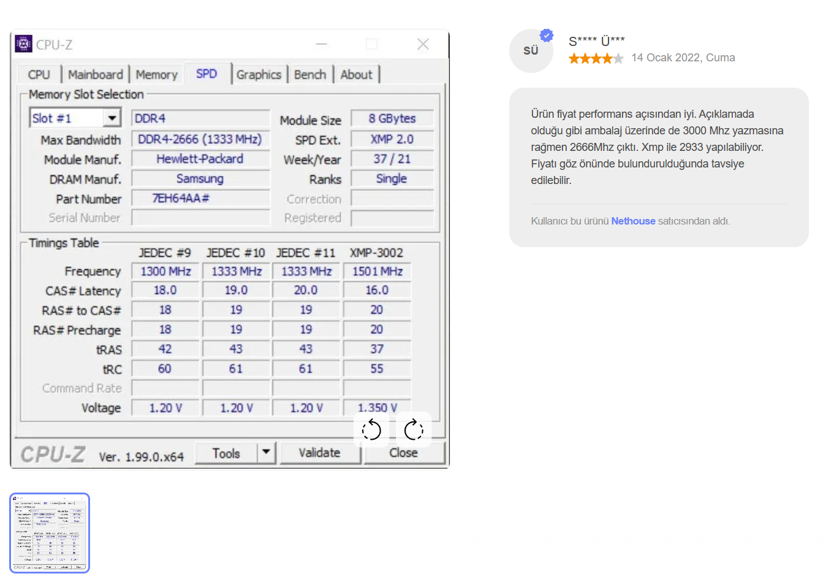Expand the Tools dropdown arrow
The image size is (834, 587).
pyautogui.click(x=266, y=453)
